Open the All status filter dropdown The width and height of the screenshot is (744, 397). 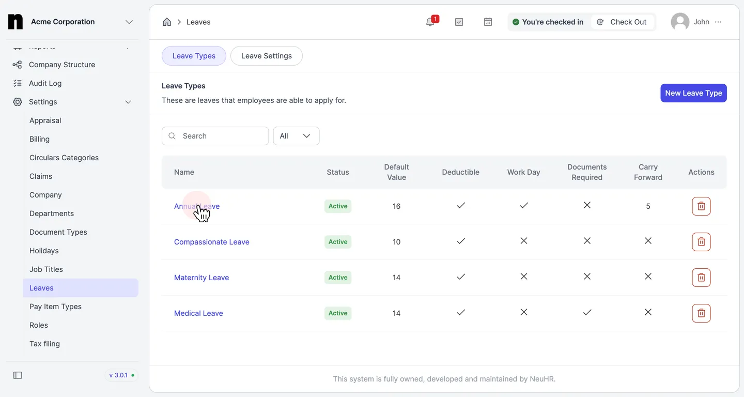[296, 136]
